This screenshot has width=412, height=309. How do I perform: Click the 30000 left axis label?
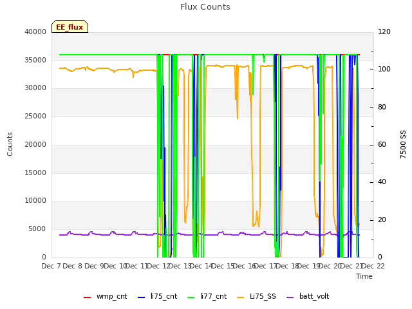[x=35, y=88]
